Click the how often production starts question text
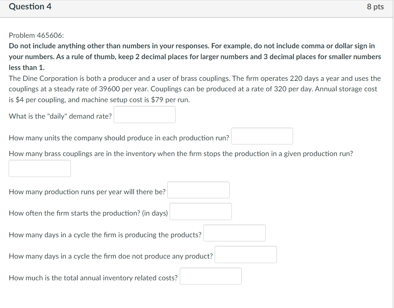Screen dimensions: 394x308 pyautogui.click(x=88, y=213)
